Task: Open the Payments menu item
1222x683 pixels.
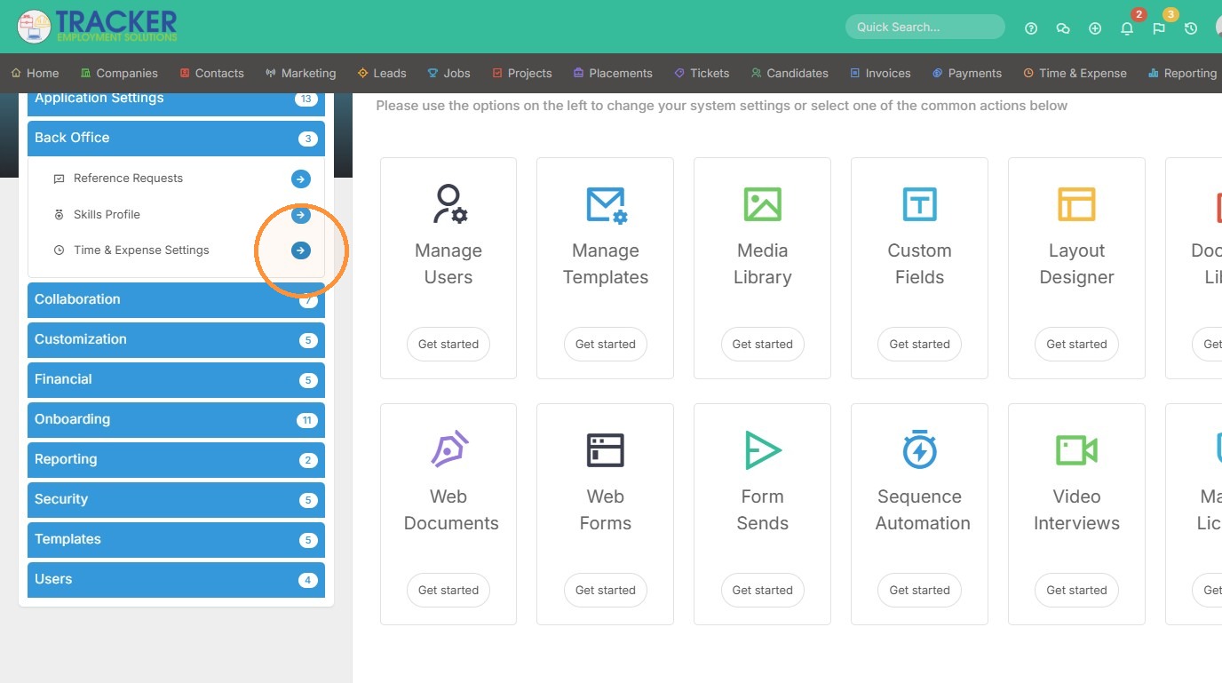Action: click(x=967, y=73)
